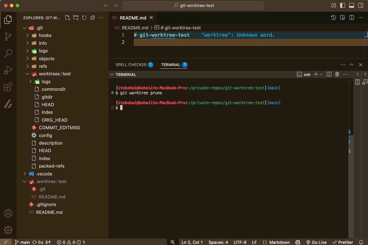Kill the terminal with trash icon

pos(337,74)
